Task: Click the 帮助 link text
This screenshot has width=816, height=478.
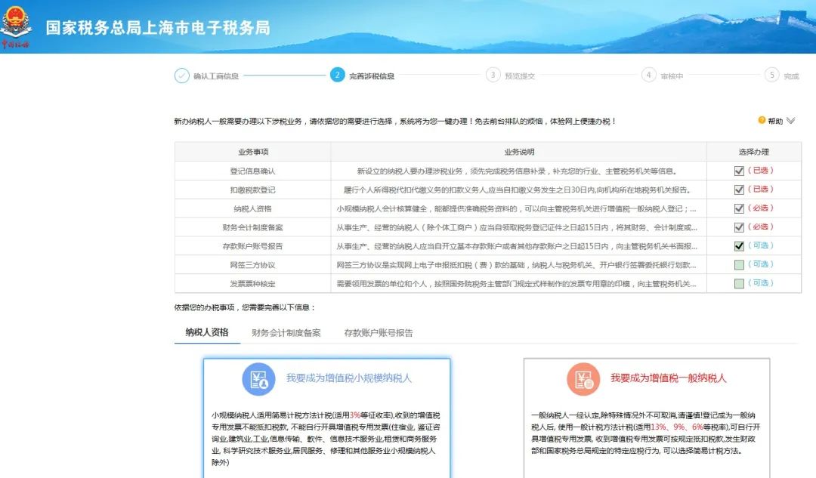Action: pos(775,121)
